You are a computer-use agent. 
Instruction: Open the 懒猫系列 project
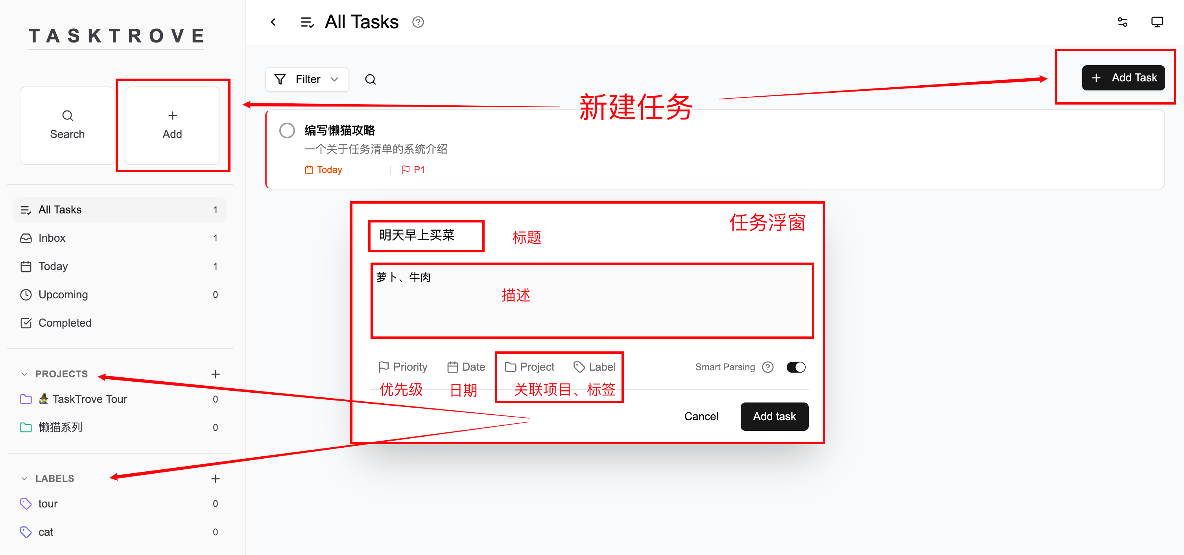[x=120, y=428]
